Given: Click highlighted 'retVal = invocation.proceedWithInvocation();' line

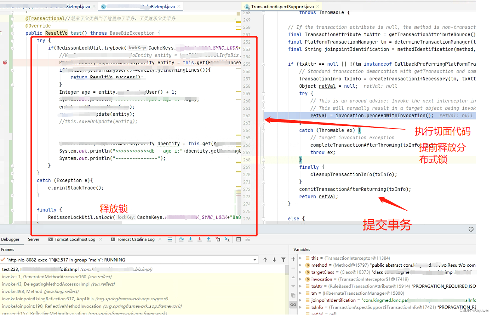Looking at the screenshot, I should pos(372,115).
